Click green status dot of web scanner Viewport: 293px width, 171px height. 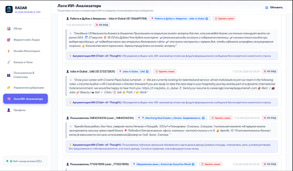click(x=11, y=161)
